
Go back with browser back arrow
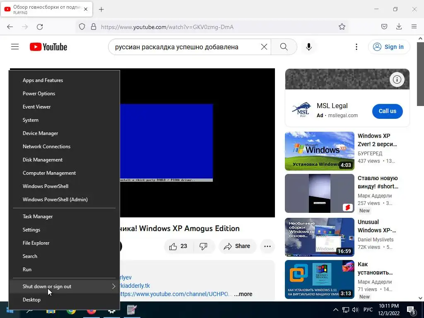click(10, 27)
